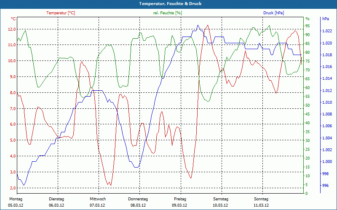Click the date '06.03.12'
This screenshot has width=337, height=210.
56,205
